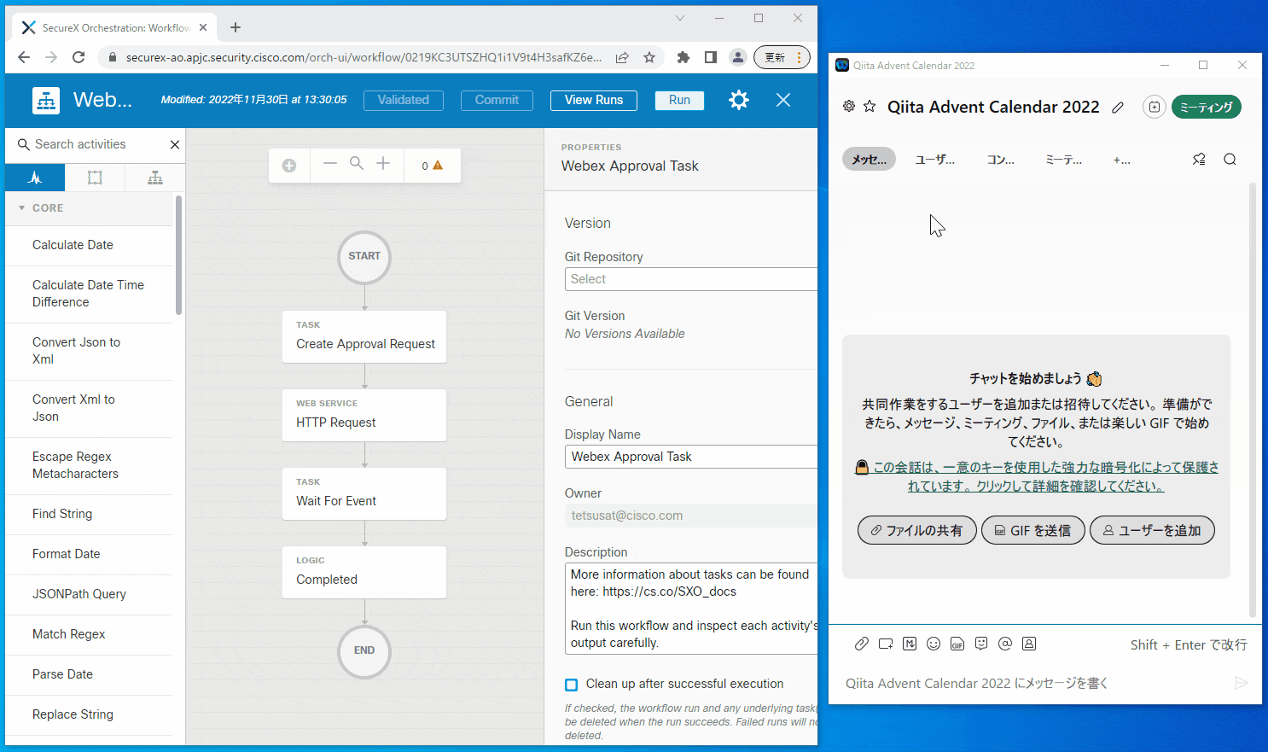Viewport: 1268px width, 752px height.
Task: Collapse the CORE activities category
Action: tap(22, 208)
